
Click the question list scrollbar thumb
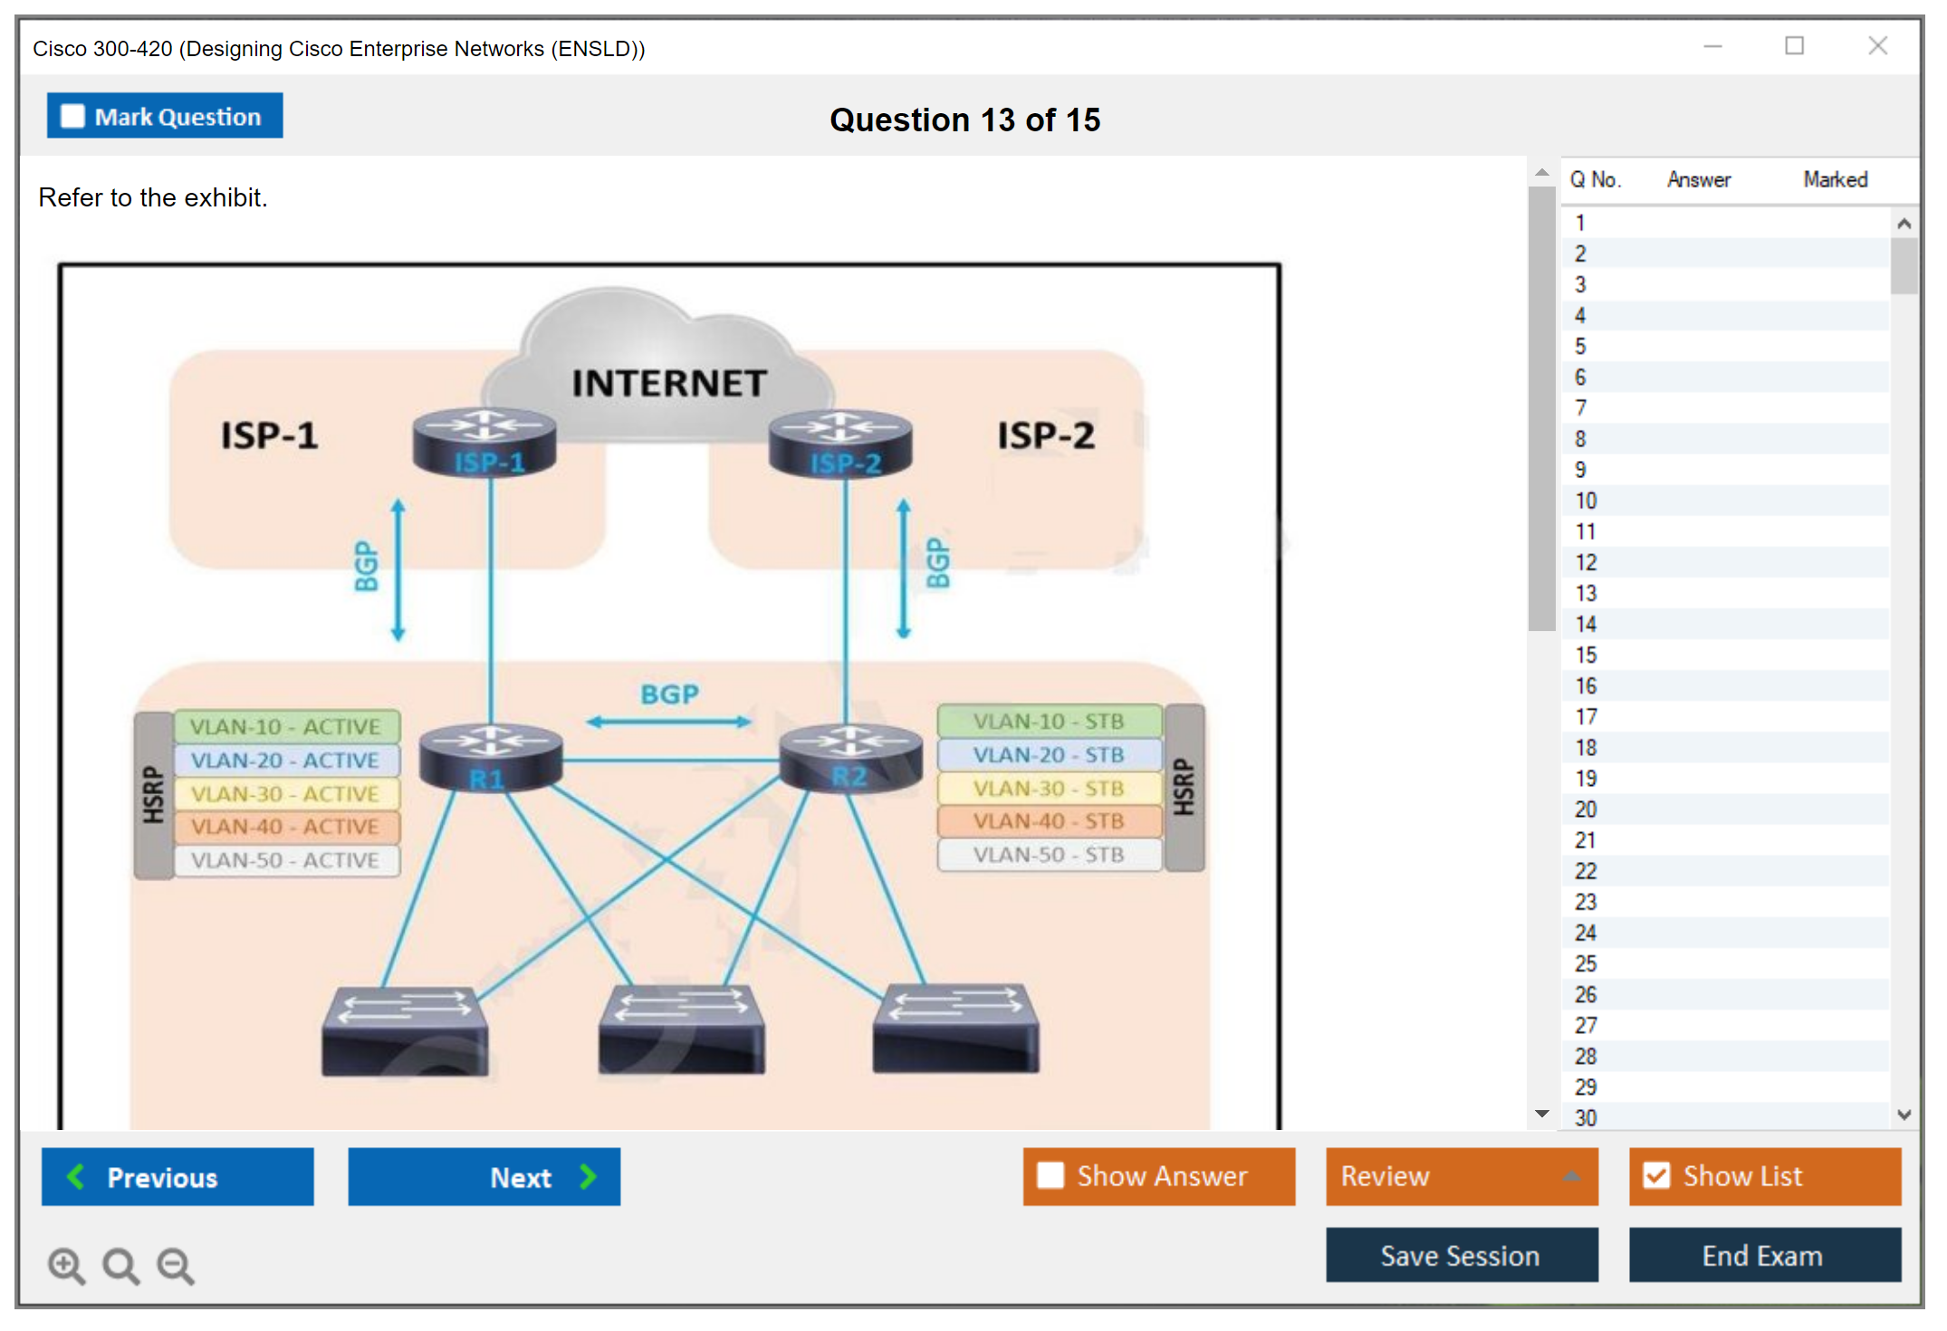tap(1904, 265)
